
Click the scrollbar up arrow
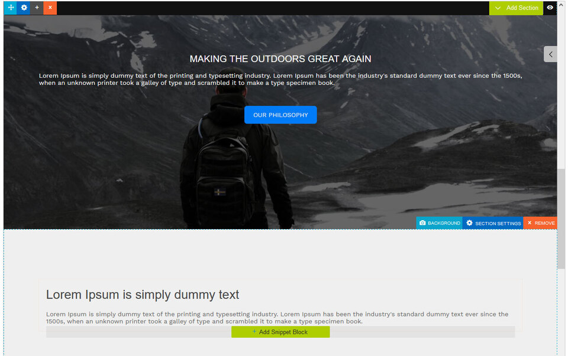click(561, 5)
